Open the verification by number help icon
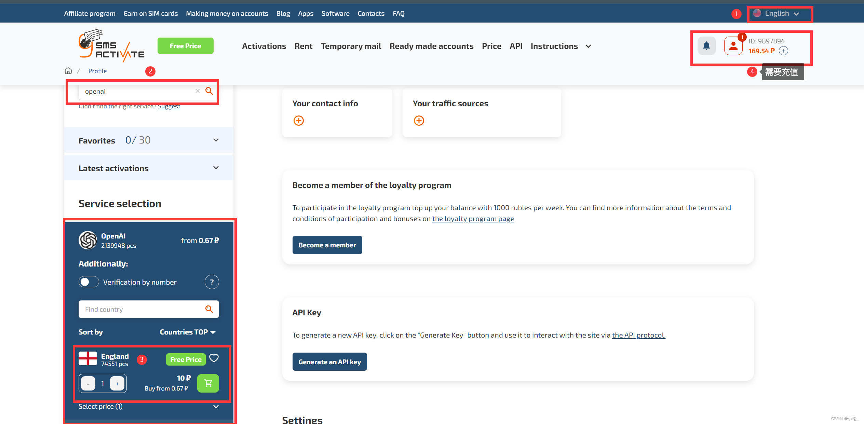 pyautogui.click(x=212, y=282)
